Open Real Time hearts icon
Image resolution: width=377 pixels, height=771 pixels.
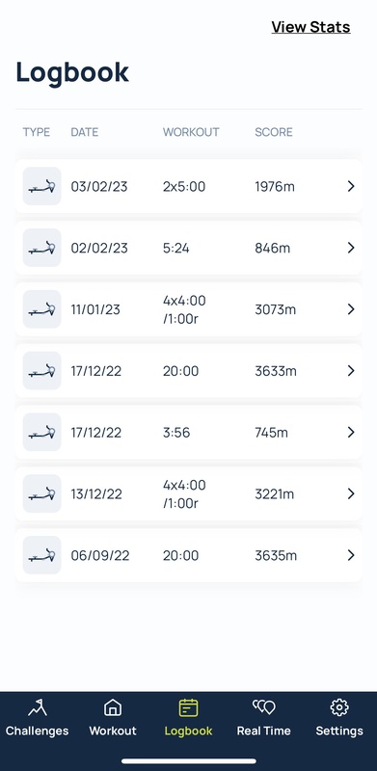264,707
